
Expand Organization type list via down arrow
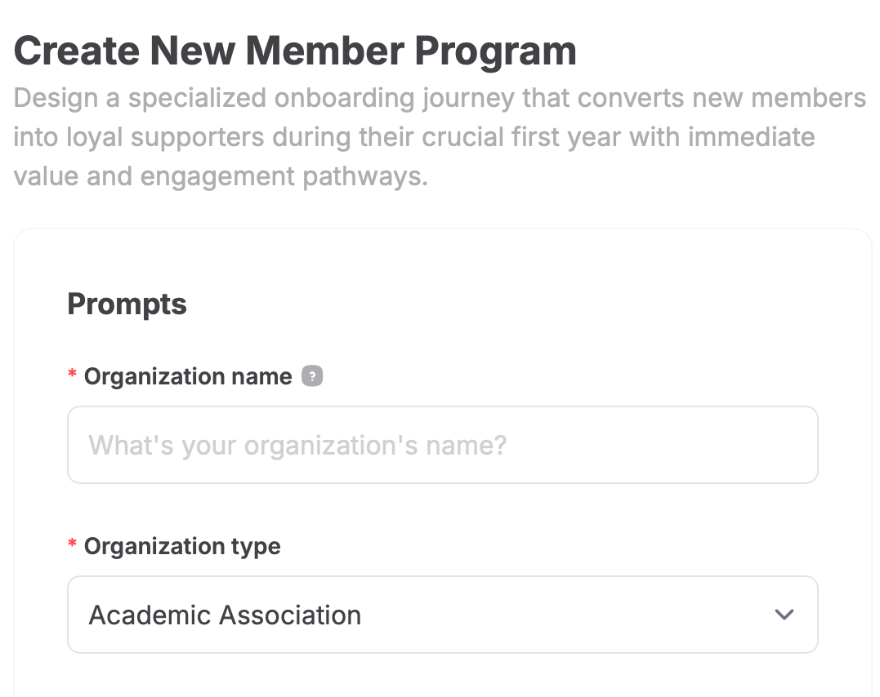click(784, 615)
